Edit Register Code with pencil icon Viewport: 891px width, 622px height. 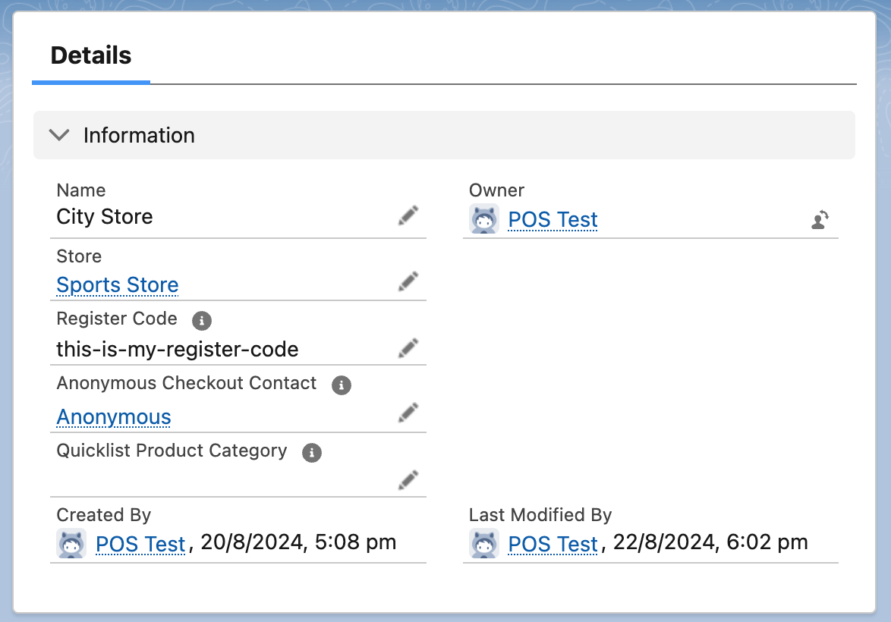pyautogui.click(x=408, y=348)
